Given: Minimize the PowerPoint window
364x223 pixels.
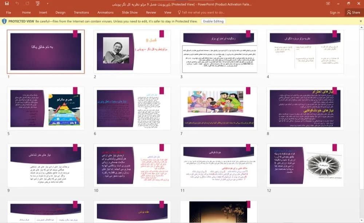Looking at the screenshot, I should [338, 4].
